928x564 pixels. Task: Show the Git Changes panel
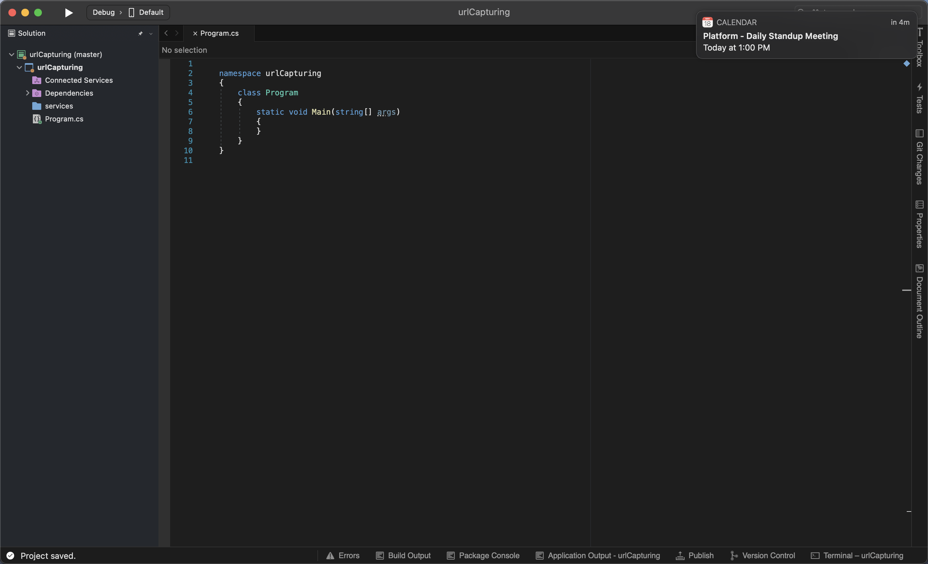click(x=920, y=158)
